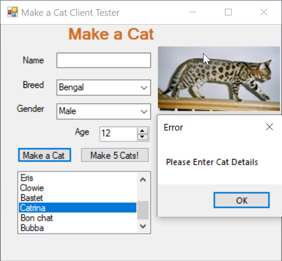Open the Breed dropdown showing Bengal
The image size is (282, 261).
(104, 87)
